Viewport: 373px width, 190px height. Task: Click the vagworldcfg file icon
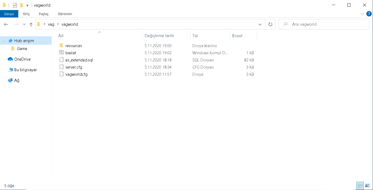tap(62, 74)
